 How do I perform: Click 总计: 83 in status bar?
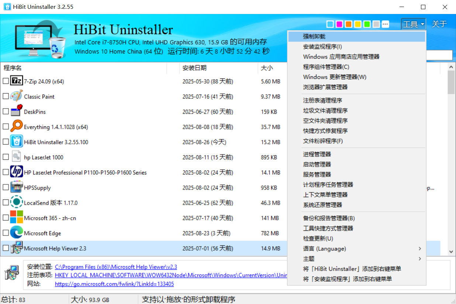(13, 300)
